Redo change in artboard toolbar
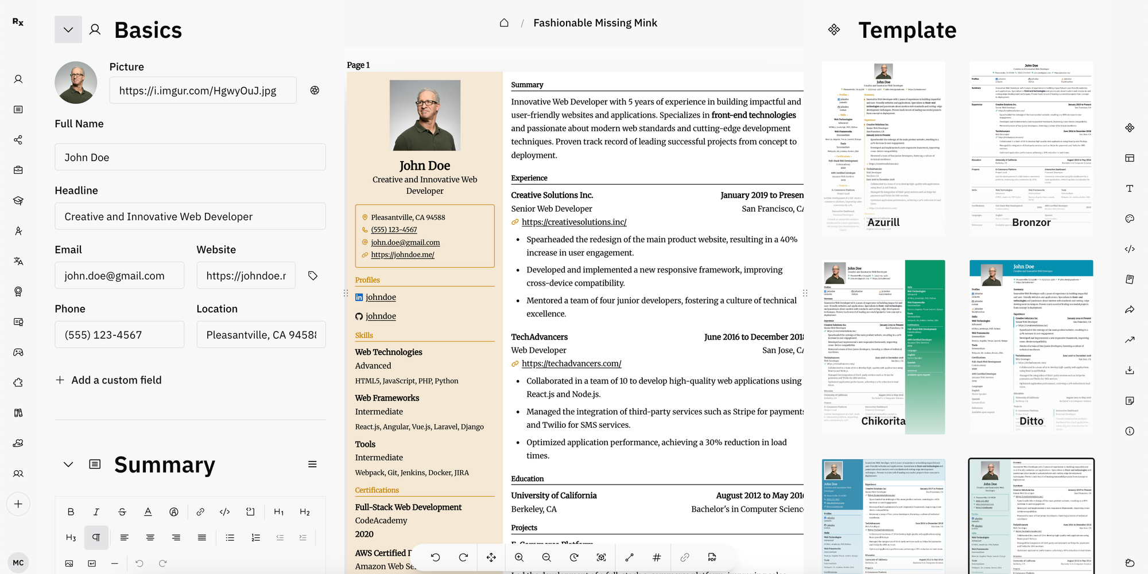Screen dimensions: 1148x574 click(463, 557)
